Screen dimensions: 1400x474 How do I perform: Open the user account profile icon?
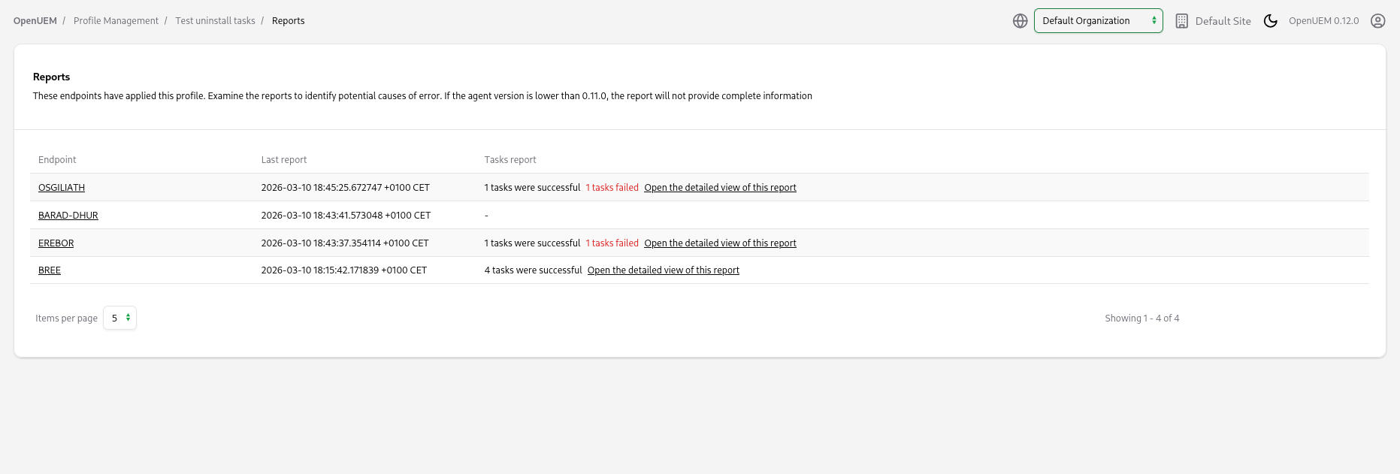pos(1377,21)
